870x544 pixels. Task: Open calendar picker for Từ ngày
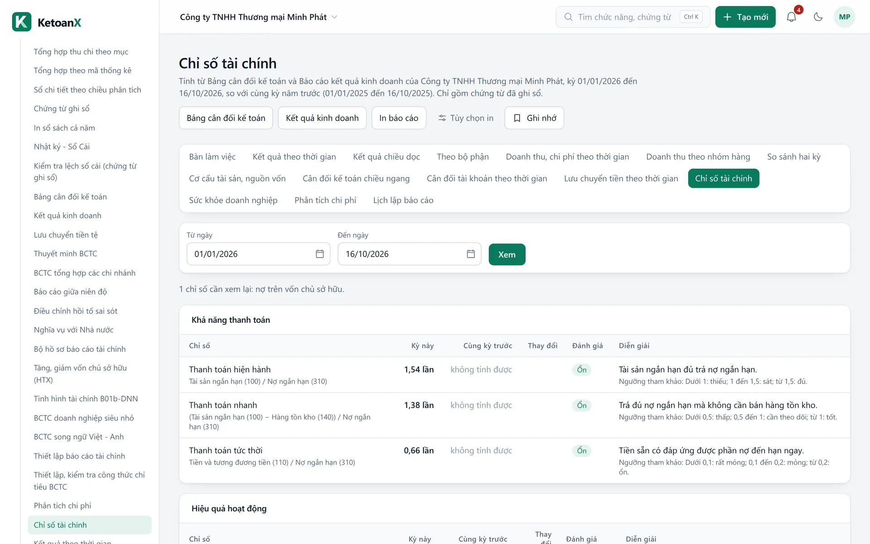[x=320, y=254]
